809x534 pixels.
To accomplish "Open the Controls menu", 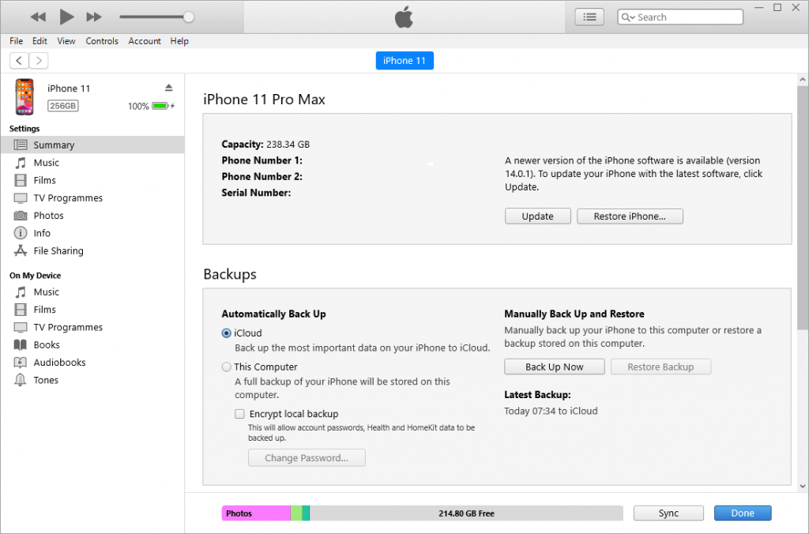I will pos(102,41).
